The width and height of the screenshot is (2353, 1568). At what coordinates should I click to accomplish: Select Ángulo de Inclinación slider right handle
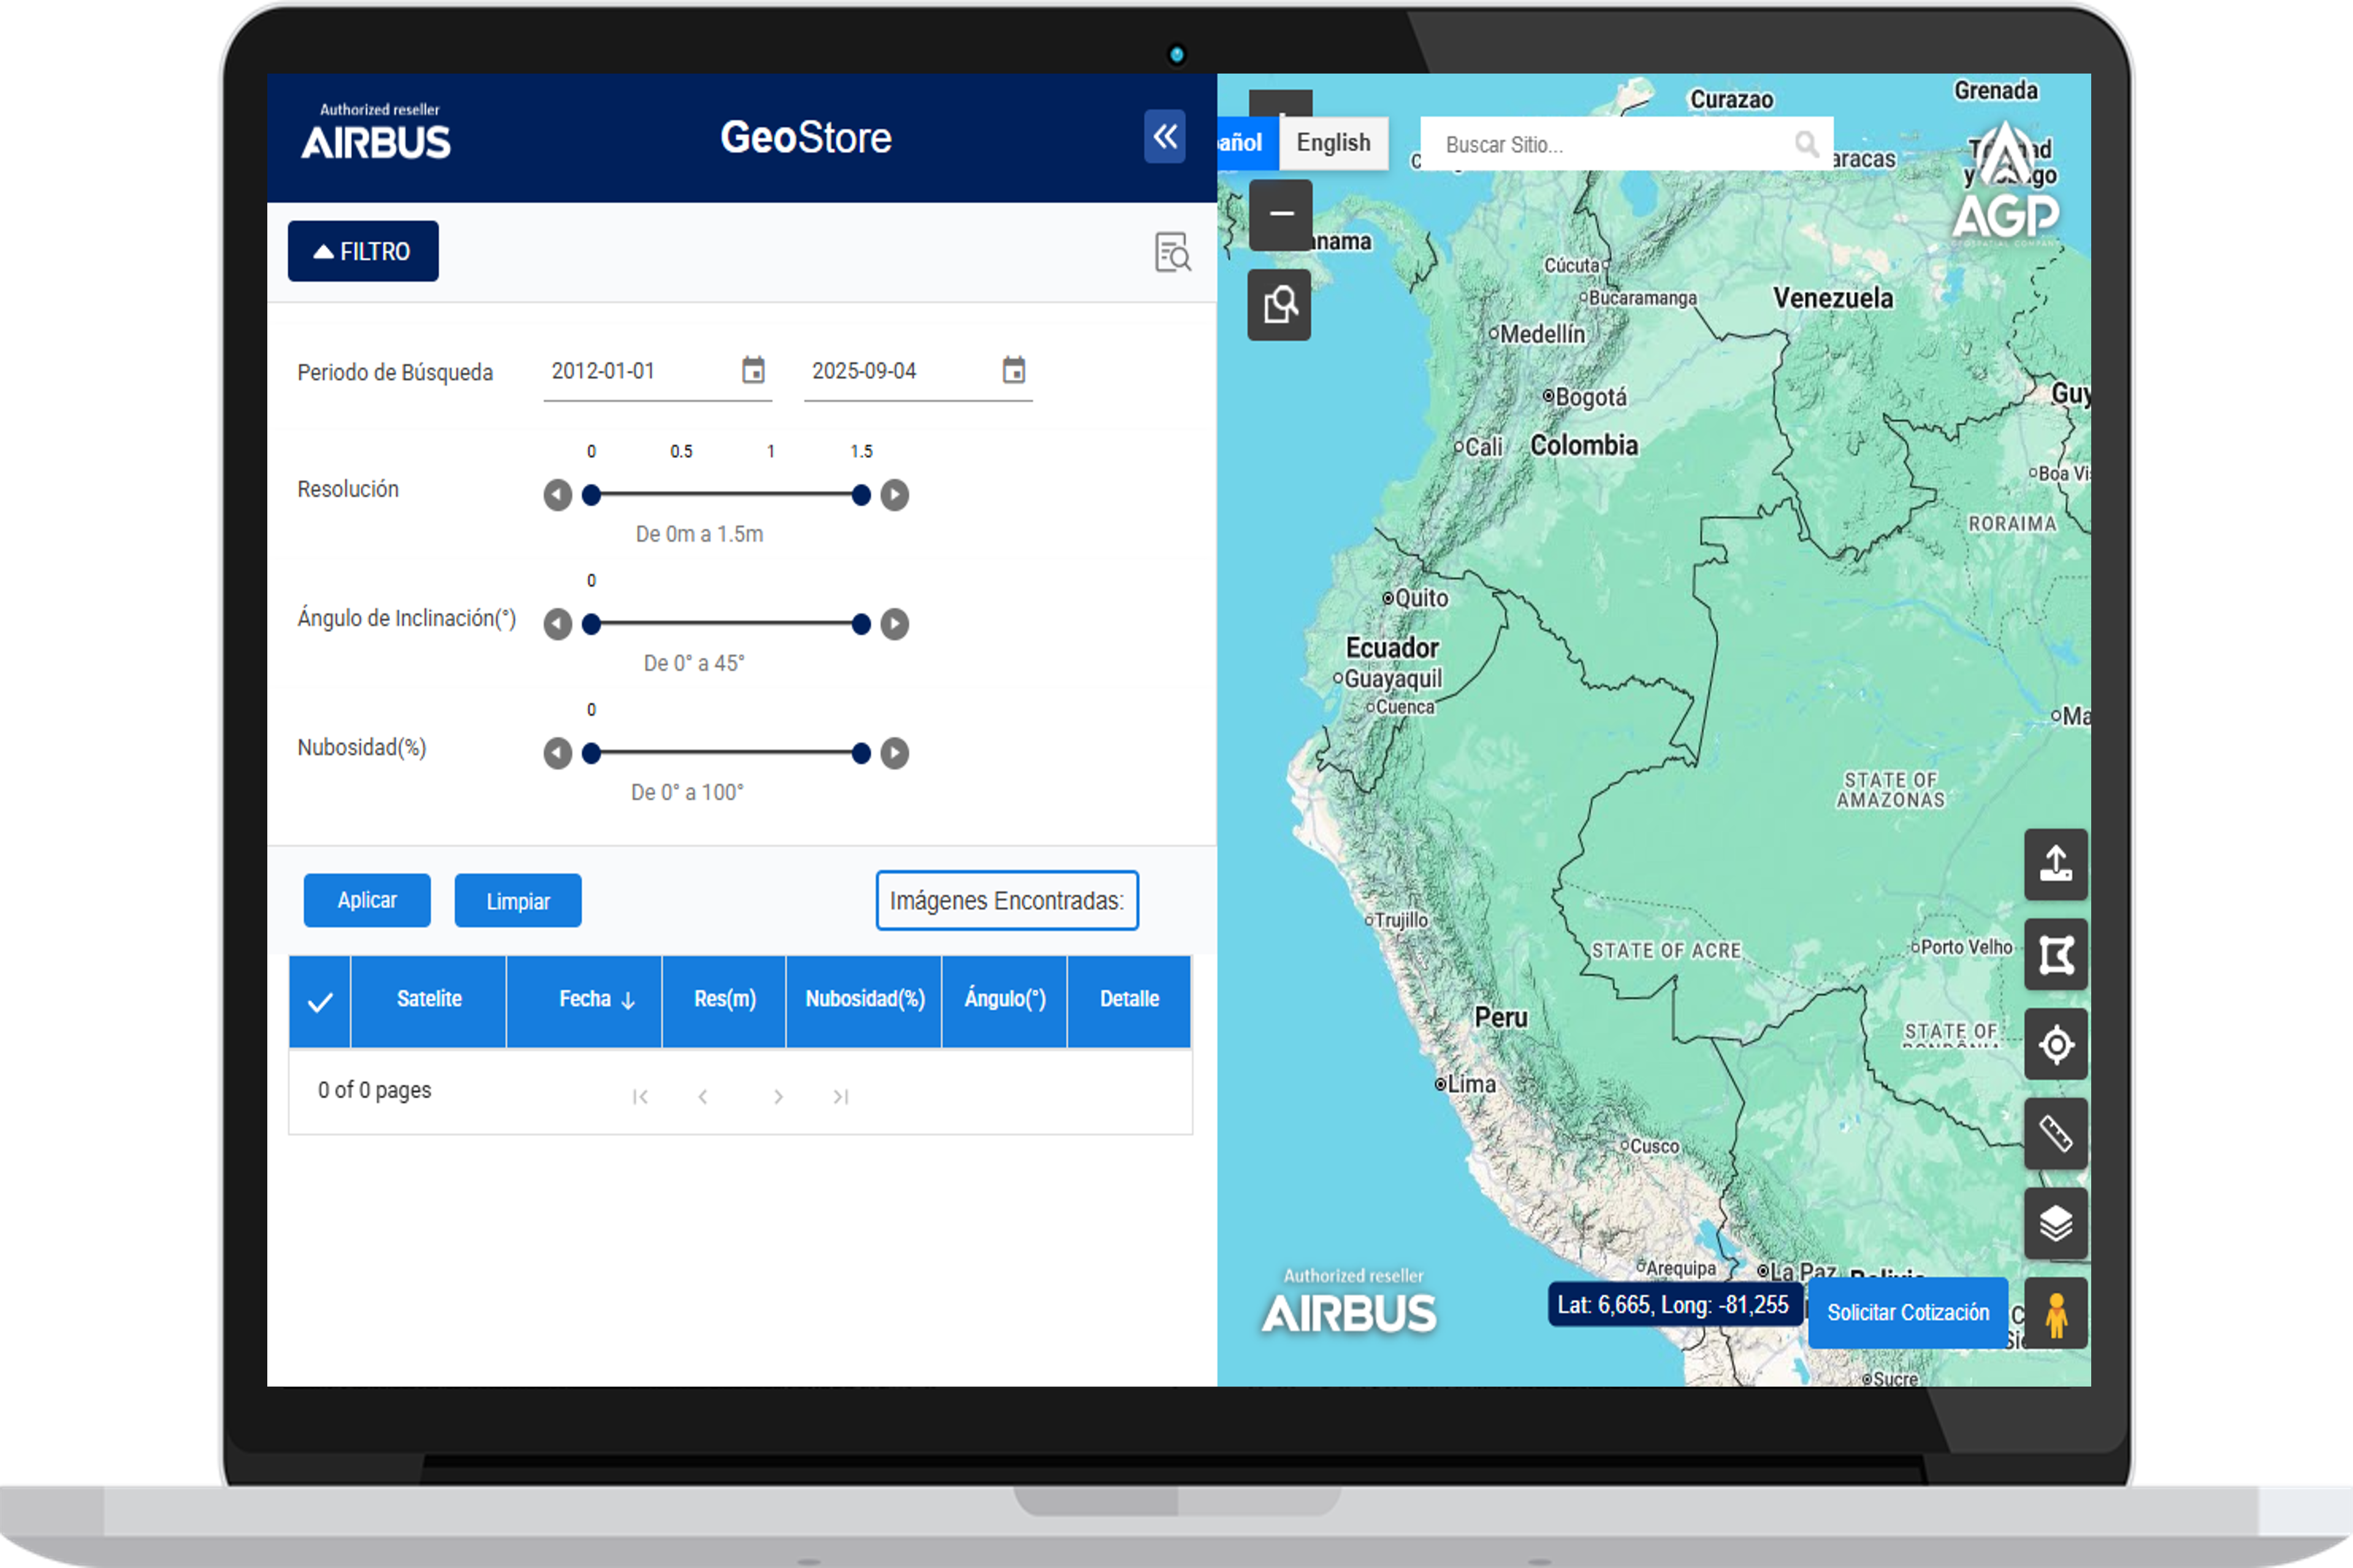[x=861, y=624]
